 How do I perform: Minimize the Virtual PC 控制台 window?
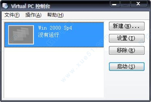(115, 4)
